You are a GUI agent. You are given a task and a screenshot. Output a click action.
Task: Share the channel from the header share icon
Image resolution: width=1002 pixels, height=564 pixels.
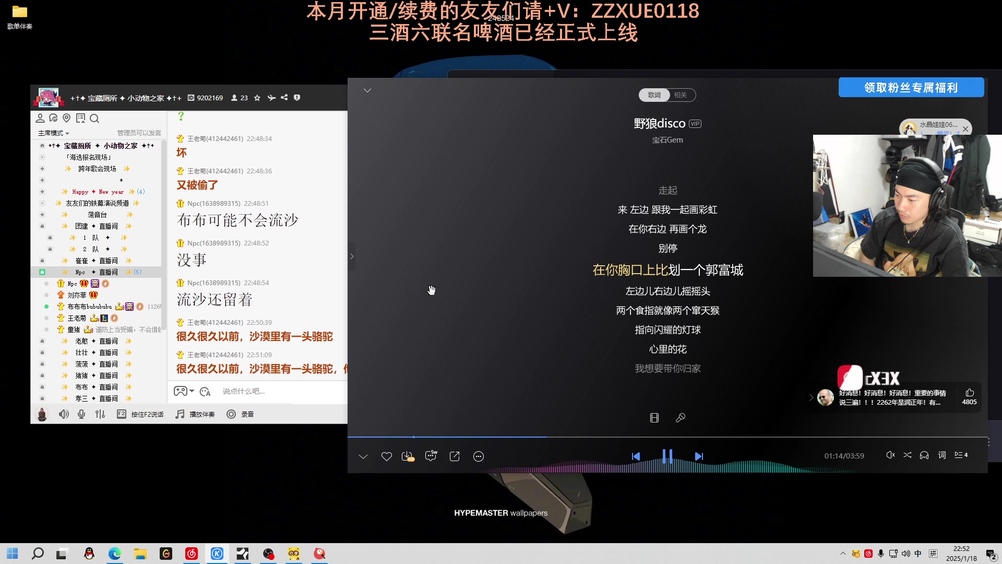284,98
